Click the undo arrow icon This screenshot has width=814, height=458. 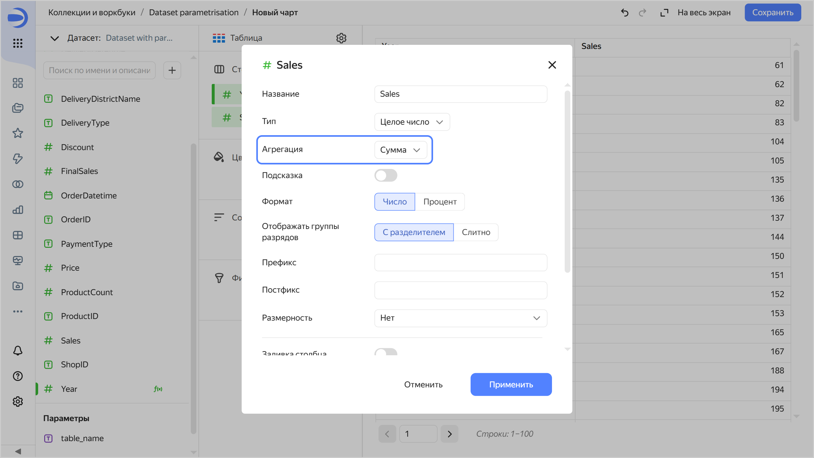click(x=624, y=13)
